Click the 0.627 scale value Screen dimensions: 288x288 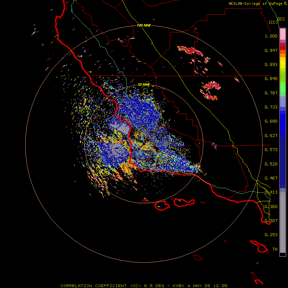(x=271, y=136)
